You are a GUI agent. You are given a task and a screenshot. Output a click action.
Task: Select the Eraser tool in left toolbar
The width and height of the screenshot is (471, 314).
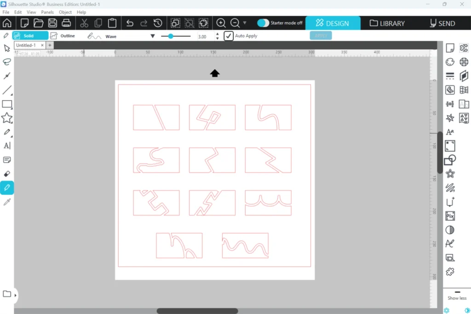tap(7, 174)
